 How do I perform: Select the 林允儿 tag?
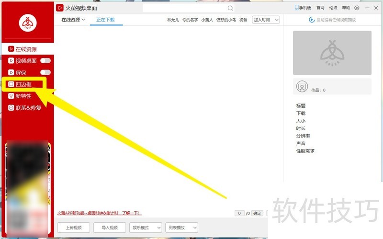click(173, 20)
